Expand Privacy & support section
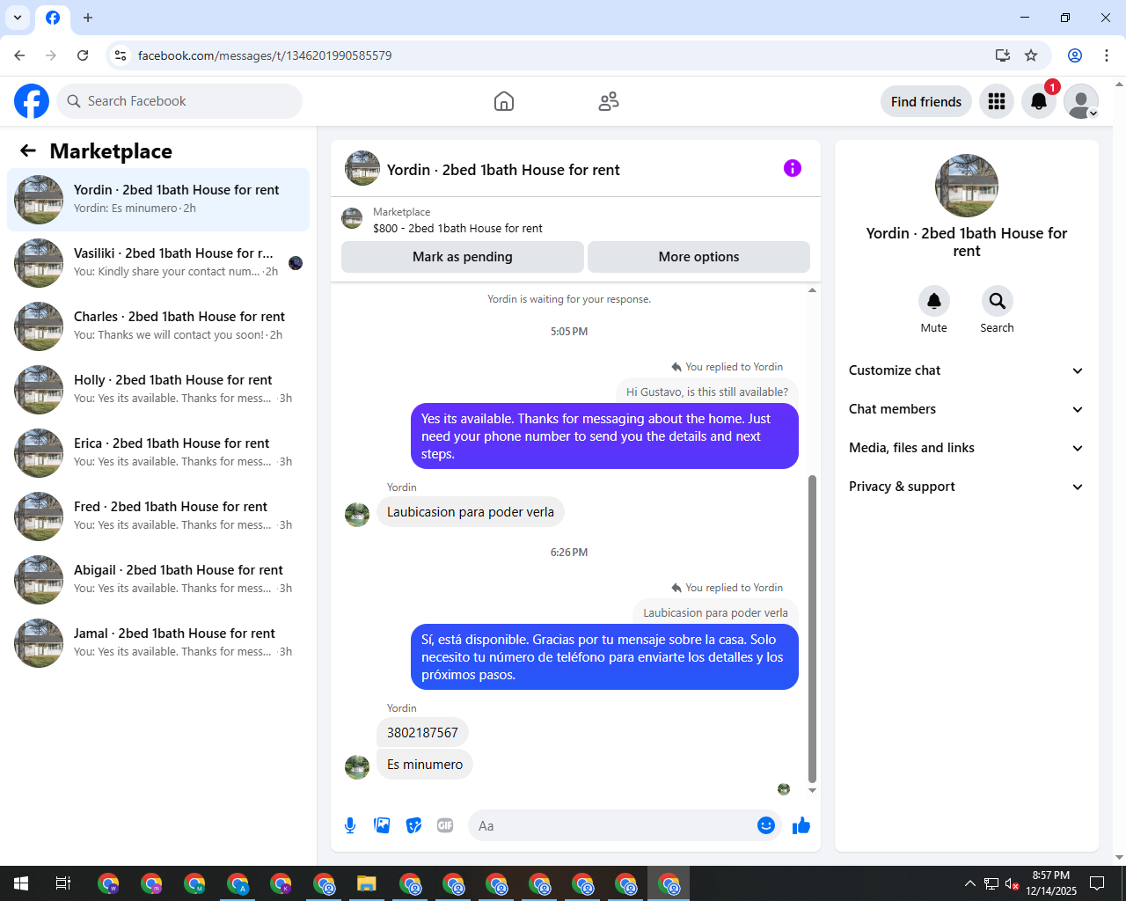The image size is (1126, 901). [966, 487]
